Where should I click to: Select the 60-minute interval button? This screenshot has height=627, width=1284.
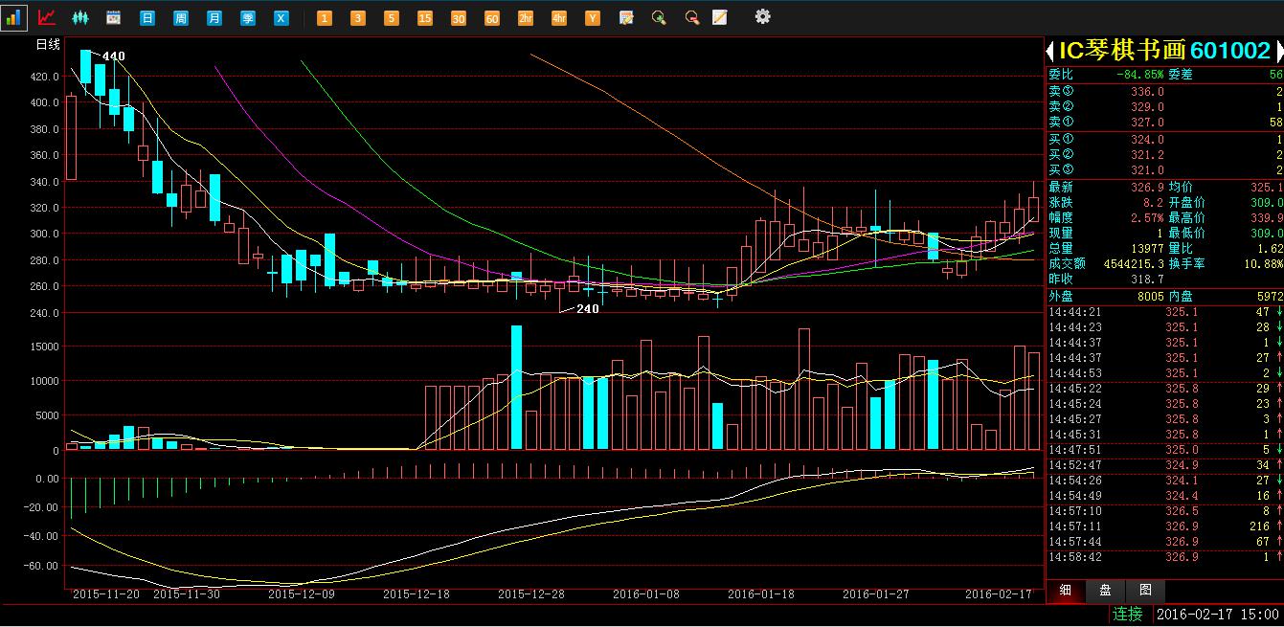tap(492, 18)
